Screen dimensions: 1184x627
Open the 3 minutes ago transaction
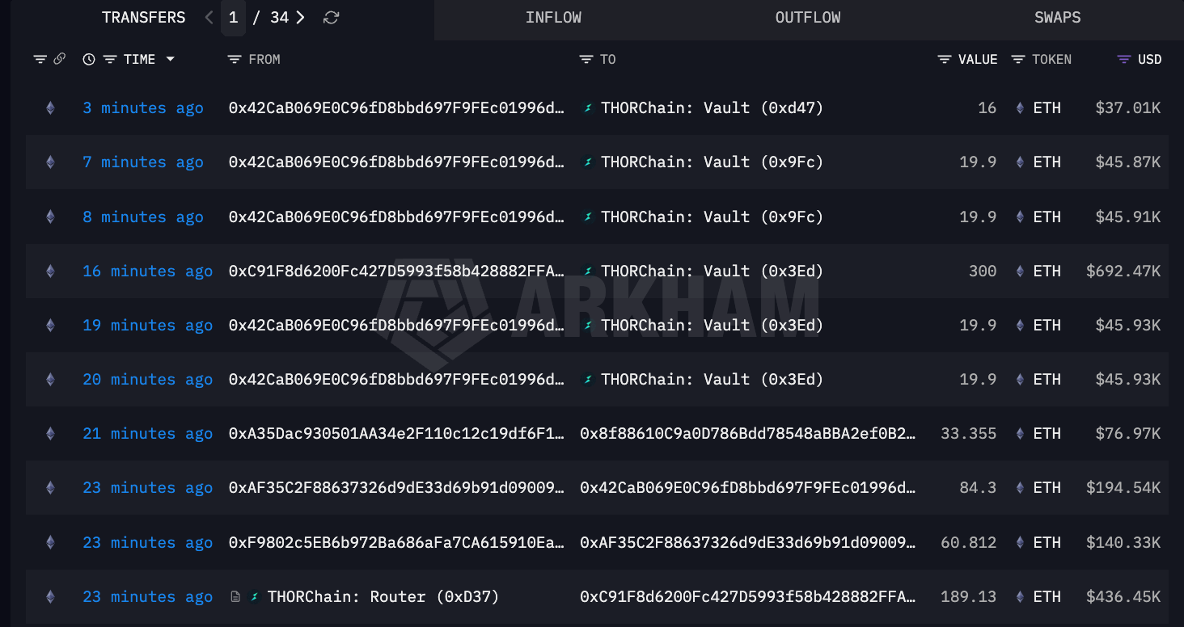coord(143,108)
